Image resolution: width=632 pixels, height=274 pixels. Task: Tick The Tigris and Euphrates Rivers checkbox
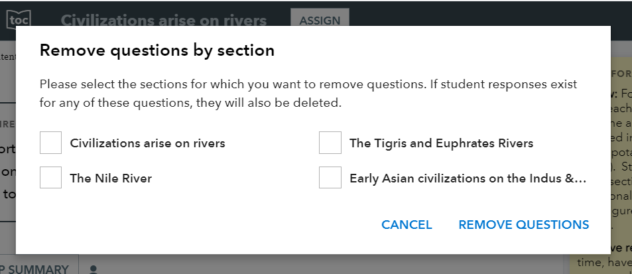pyautogui.click(x=330, y=143)
